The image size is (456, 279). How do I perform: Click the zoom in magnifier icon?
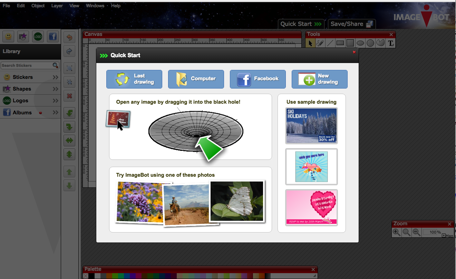pyautogui.click(x=397, y=232)
